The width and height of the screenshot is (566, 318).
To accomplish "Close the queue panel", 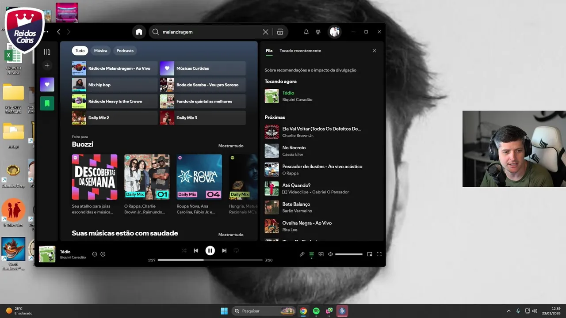I will coord(374,50).
